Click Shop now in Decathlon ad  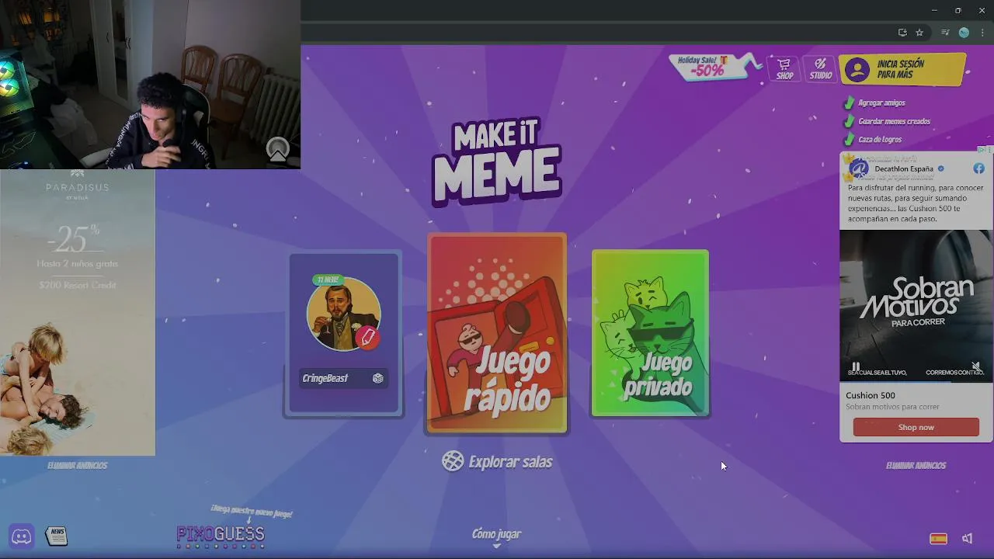click(x=916, y=427)
